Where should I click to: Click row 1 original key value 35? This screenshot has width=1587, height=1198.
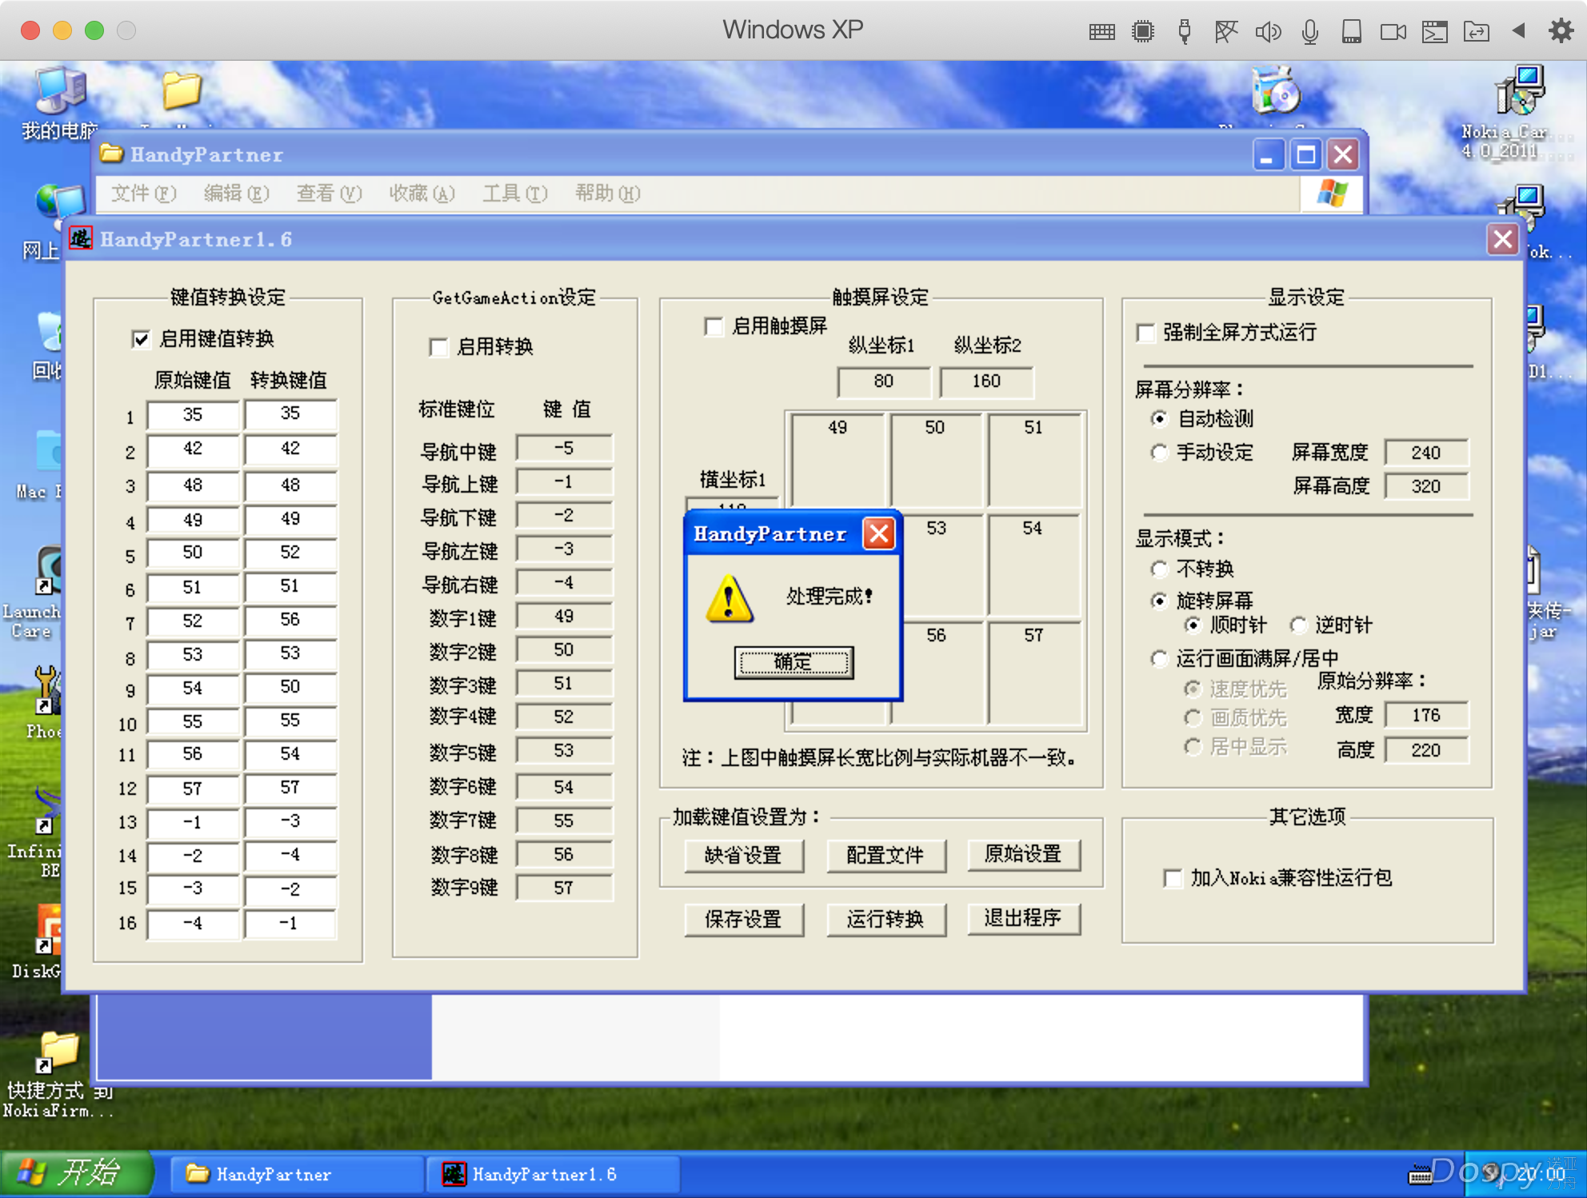(193, 415)
